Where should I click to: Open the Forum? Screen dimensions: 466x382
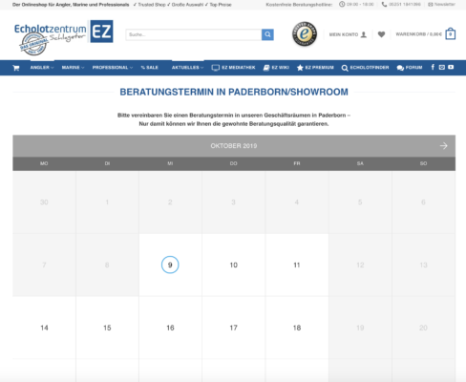[x=410, y=68]
